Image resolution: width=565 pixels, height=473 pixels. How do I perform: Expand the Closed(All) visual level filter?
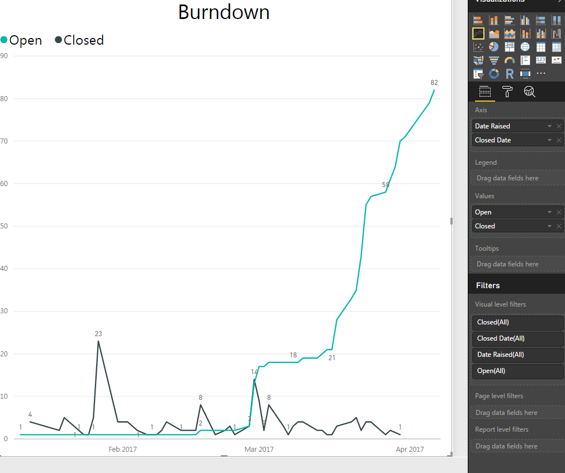pos(518,322)
